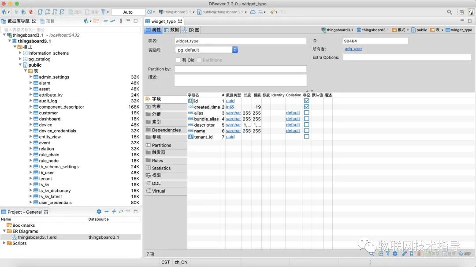Click the blue gear settings icon in bottom toolbar
The height and width of the screenshot is (267, 476).
[x=395, y=254]
